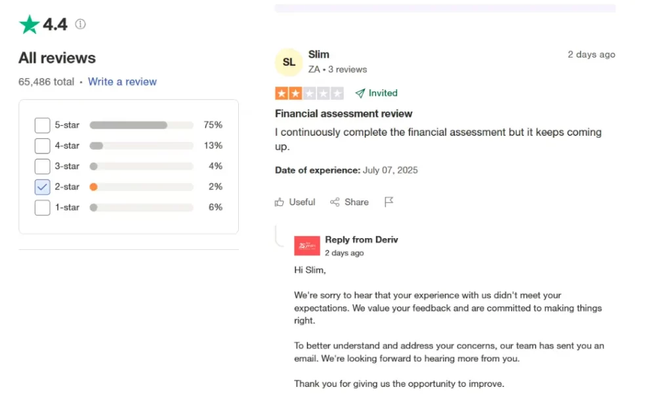Open reviewer name Slim profile
The height and width of the screenshot is (408, 672).
coord(318,54)
